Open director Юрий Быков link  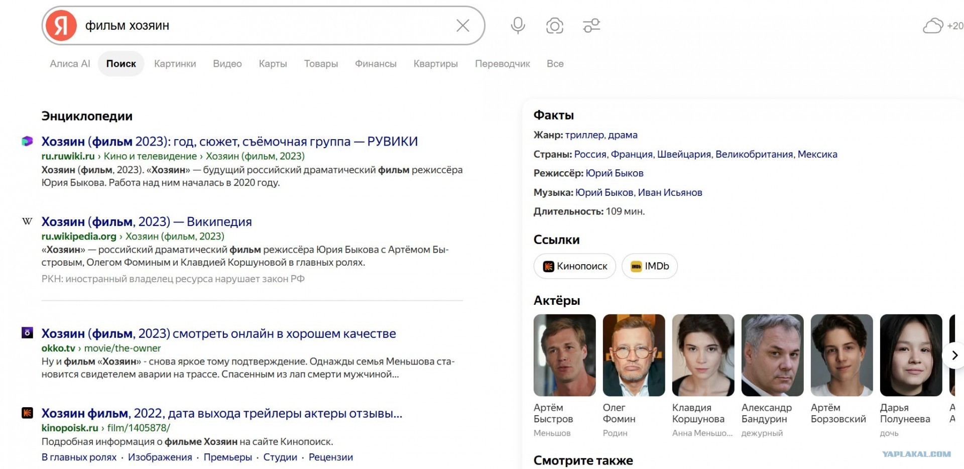(x=615, y=173)
